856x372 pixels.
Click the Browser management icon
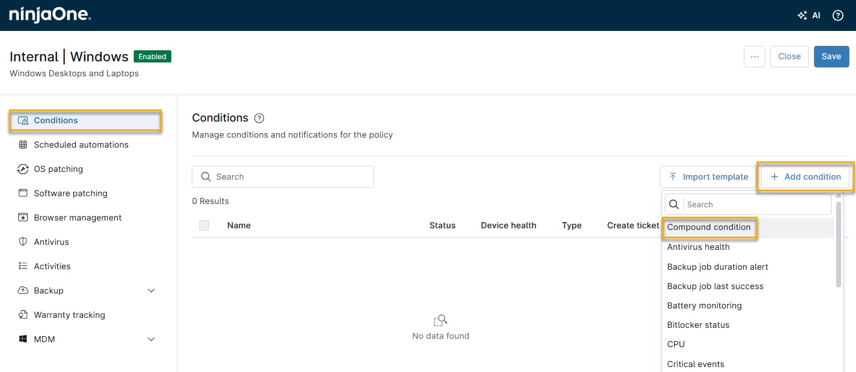(23, 218)
